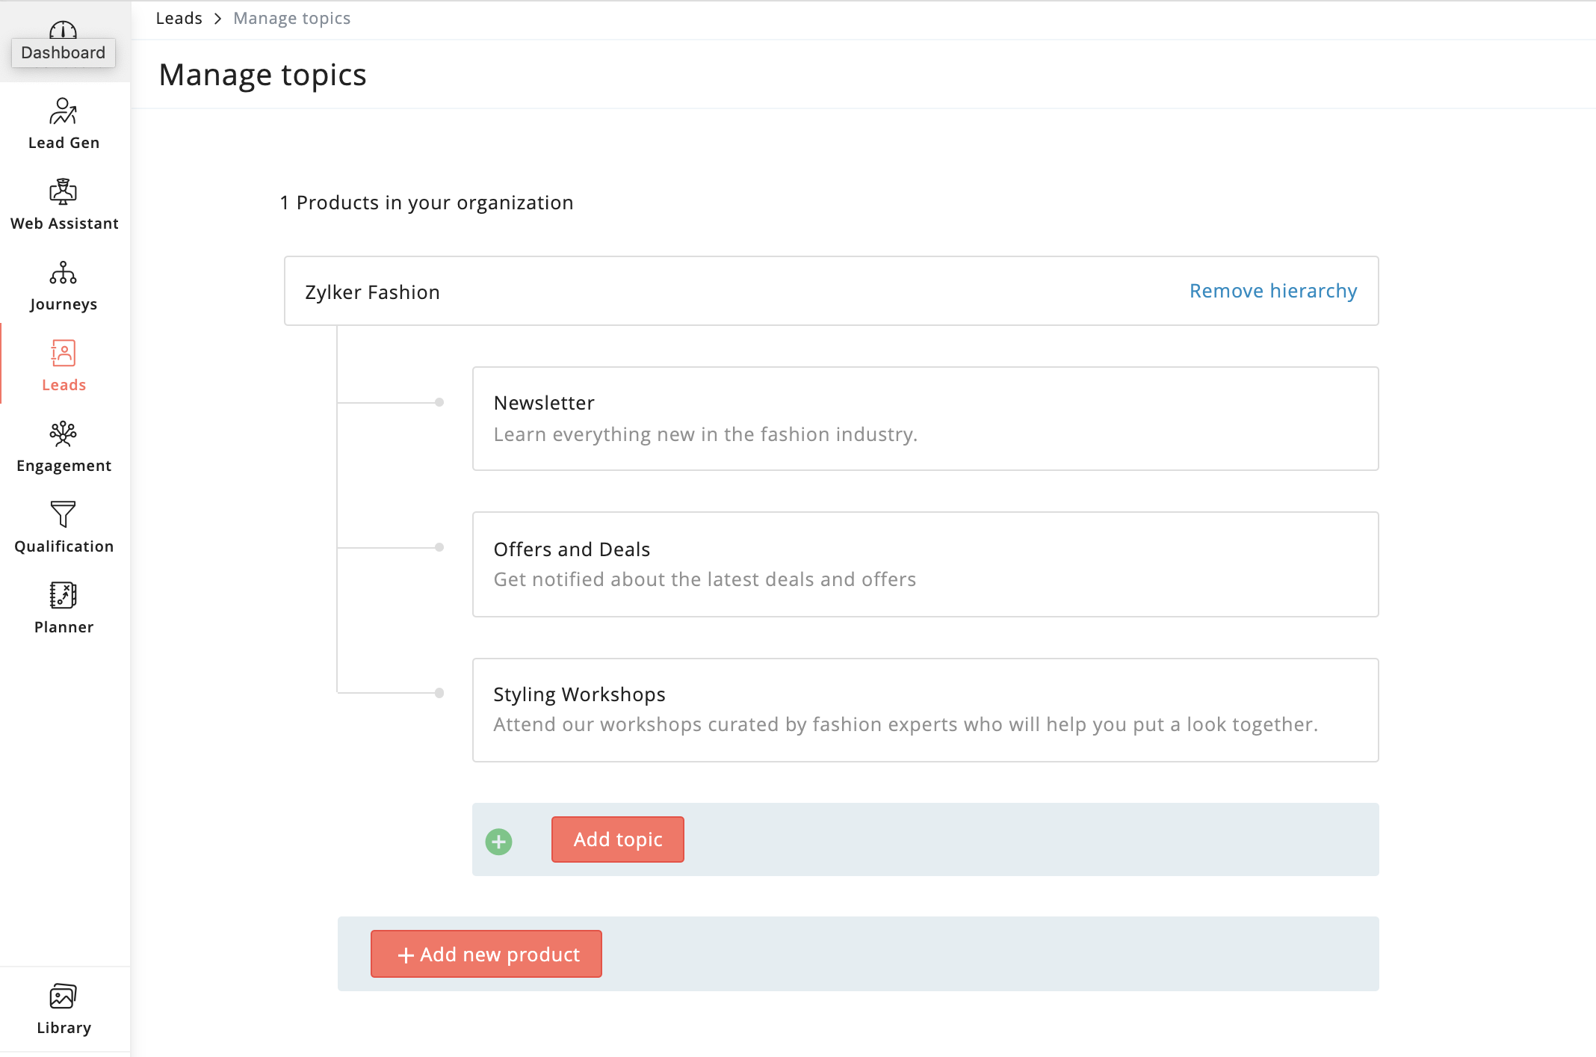
Task: Open Planner notebook icon
Action: pos(63,596)
